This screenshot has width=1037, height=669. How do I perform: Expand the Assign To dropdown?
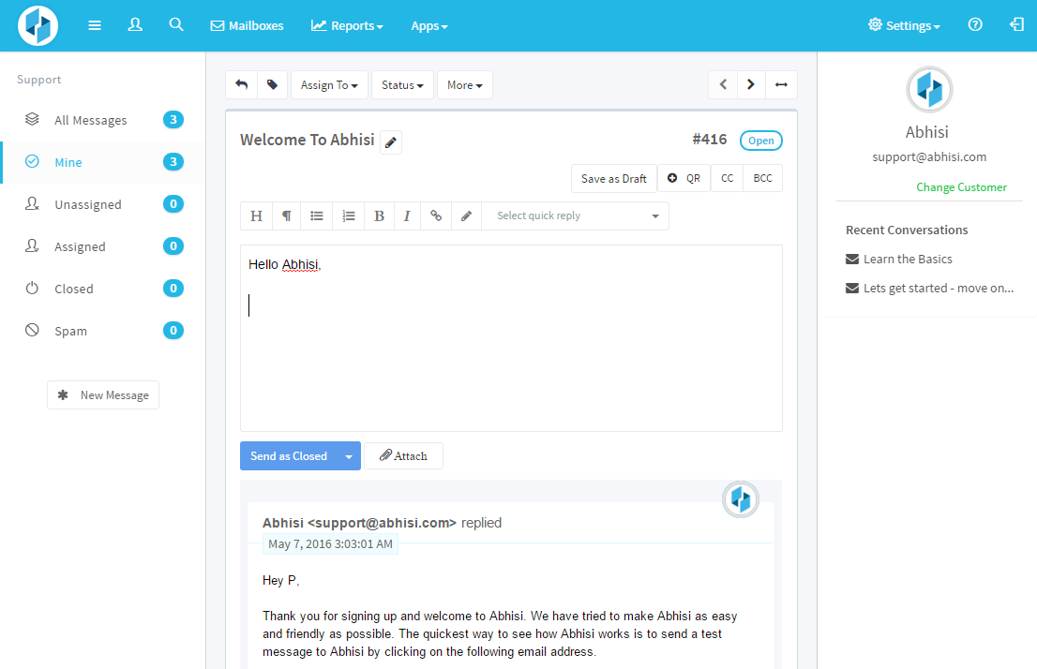pyautogui.click(x=329, y=84)
